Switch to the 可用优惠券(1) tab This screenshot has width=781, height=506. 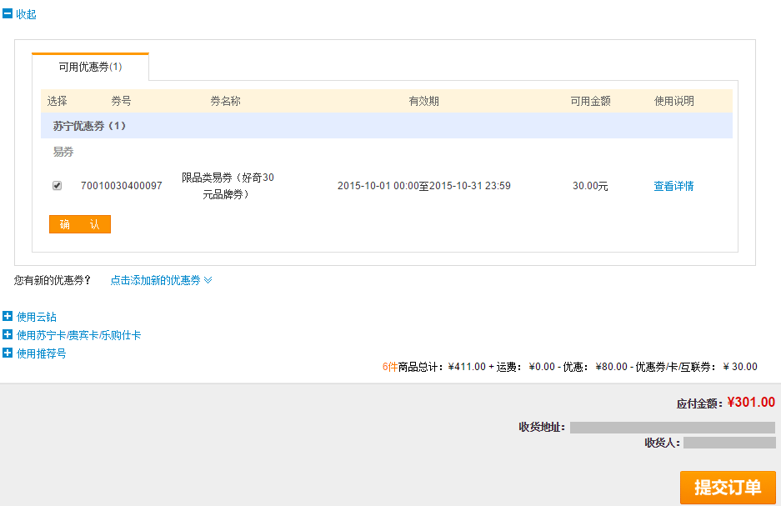(90, 67)
